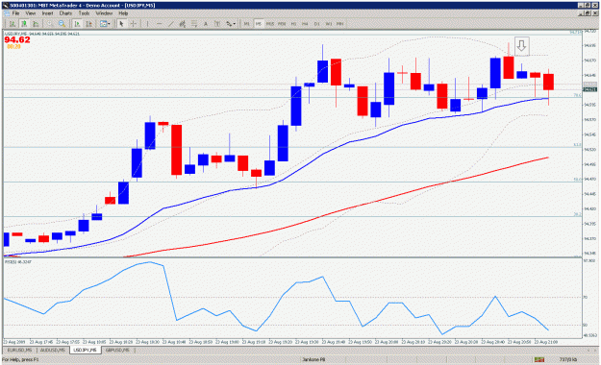Viewport: 601px width, 365px height.
Task: Select candlesticks chart type icon
Action: 24,24
